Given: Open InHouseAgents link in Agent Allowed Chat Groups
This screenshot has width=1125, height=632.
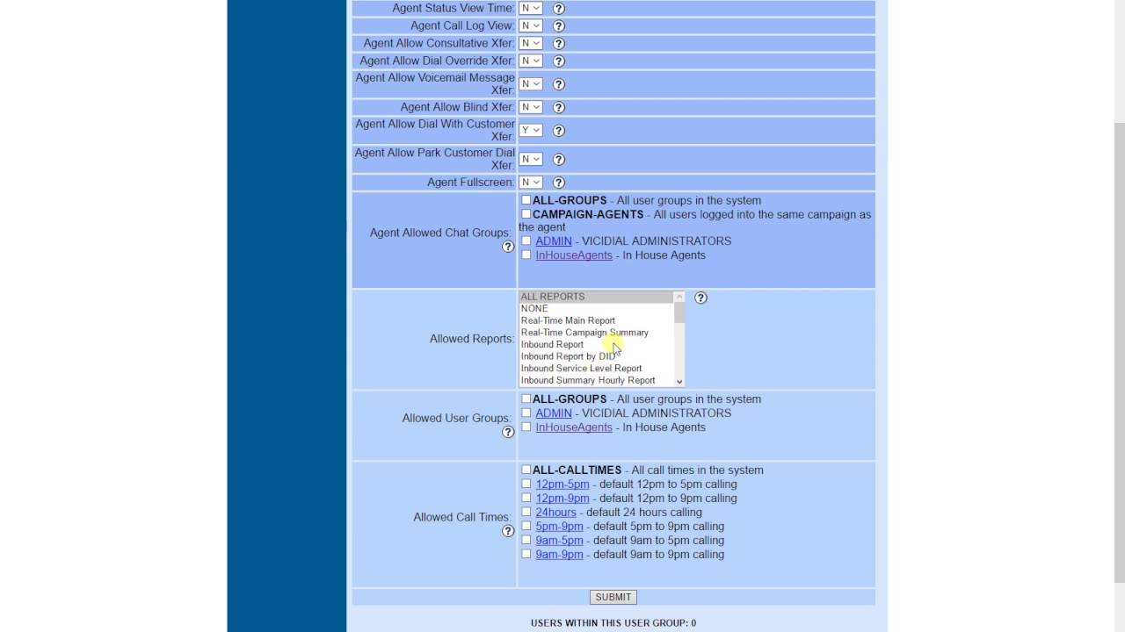Looking at the screenshot, I should click(x=574, y=255).
